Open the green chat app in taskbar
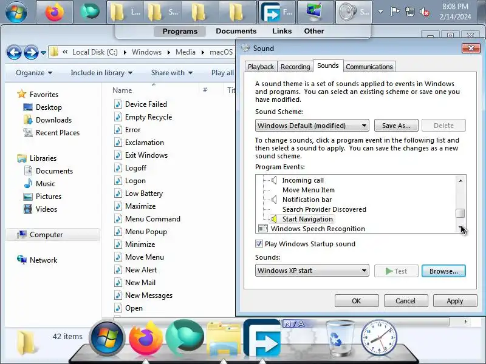The height and width of the screenshot is (364, 486). pyautogui.click(x=90, y=12)
